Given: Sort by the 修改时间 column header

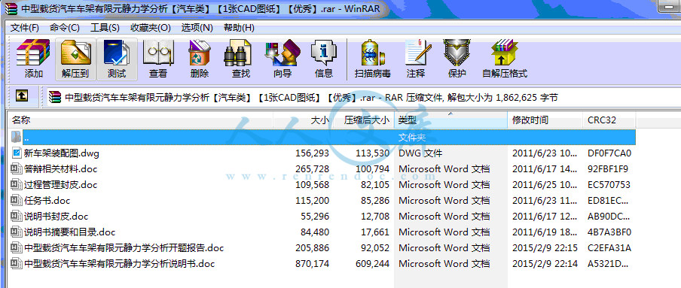Looking at the screenshot, I should [x=545, y=120].
